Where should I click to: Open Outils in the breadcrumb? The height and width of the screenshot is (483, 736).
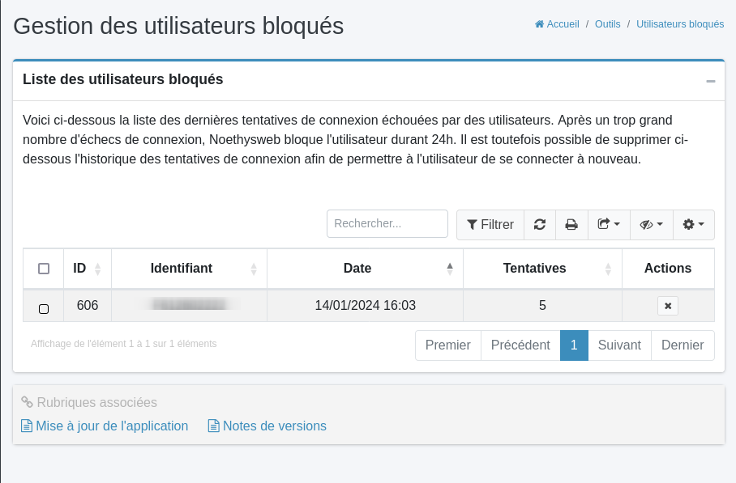[607, 24]
